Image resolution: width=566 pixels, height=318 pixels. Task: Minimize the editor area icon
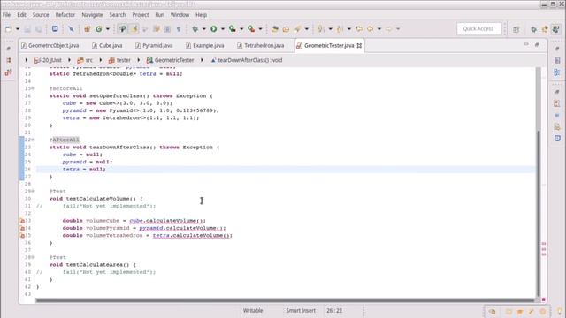pyautogui.click(x=526, y=44)
